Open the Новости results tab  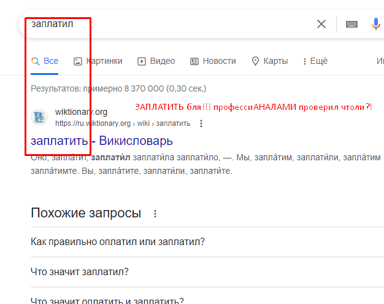[x=213, y=61]
